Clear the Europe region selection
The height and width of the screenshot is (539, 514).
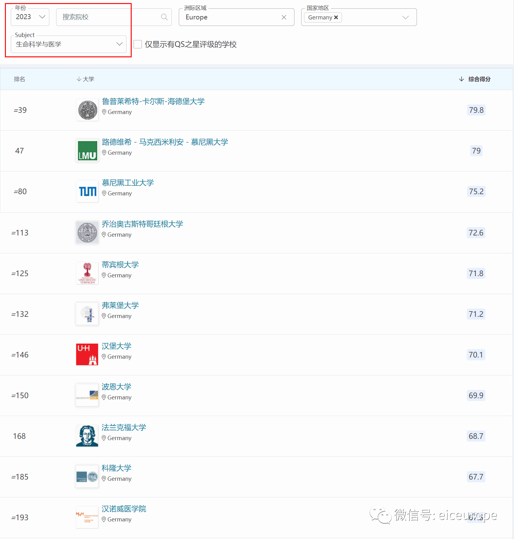point(284,17)
